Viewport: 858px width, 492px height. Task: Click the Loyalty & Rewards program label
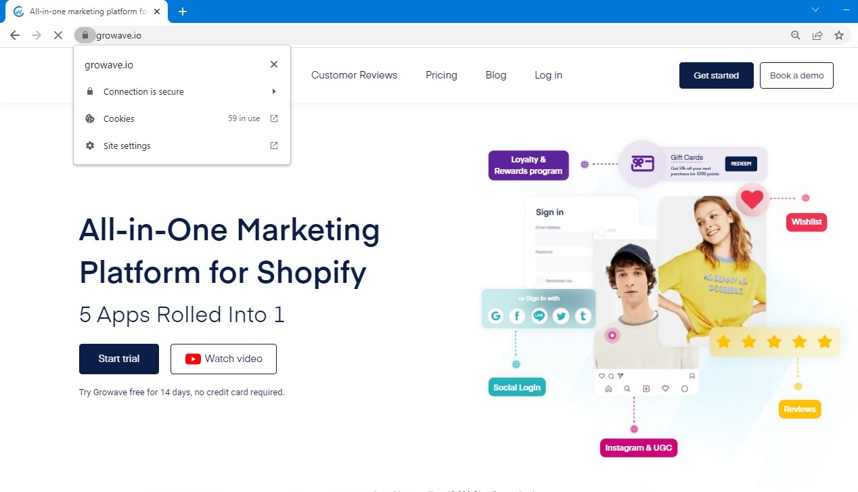click(528, 165)
